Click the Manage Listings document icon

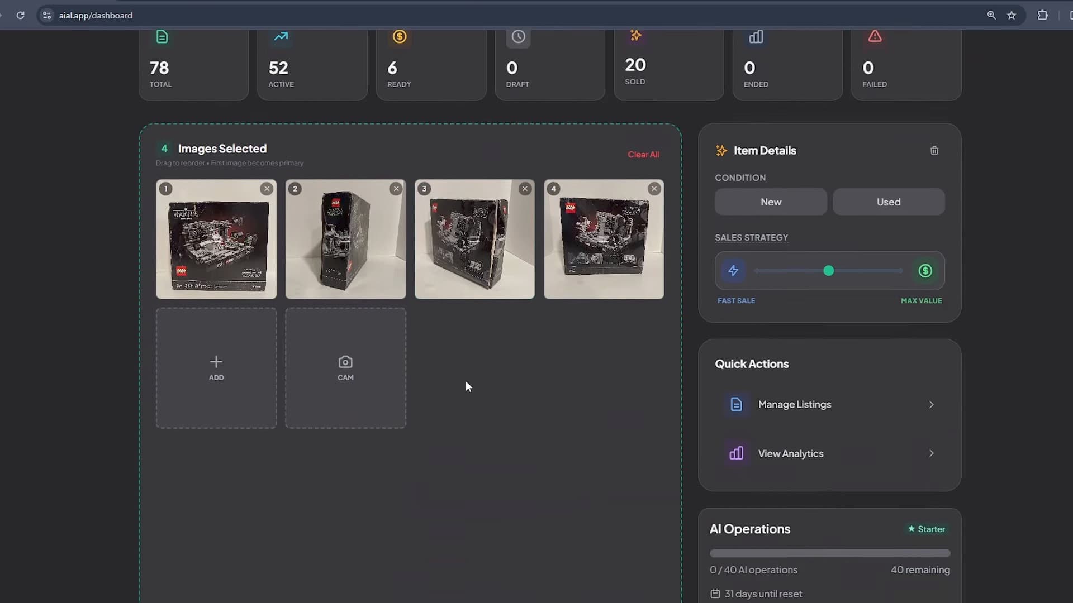click(x=736, y=405)
